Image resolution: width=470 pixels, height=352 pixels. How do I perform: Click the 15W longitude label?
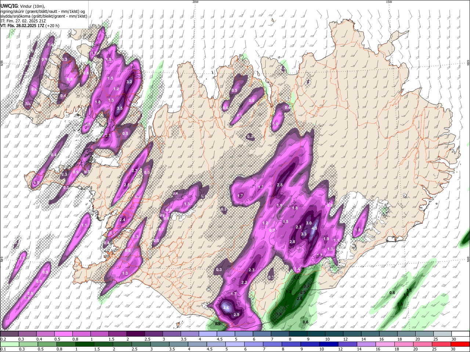click(389, 2)
